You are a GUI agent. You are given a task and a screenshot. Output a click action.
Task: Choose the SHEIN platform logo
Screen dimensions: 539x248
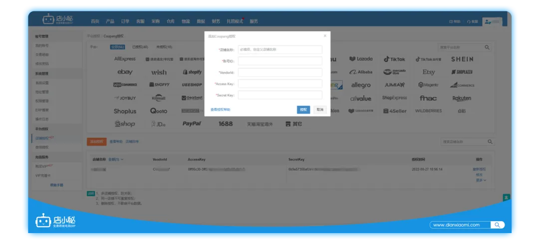point(462,59)
